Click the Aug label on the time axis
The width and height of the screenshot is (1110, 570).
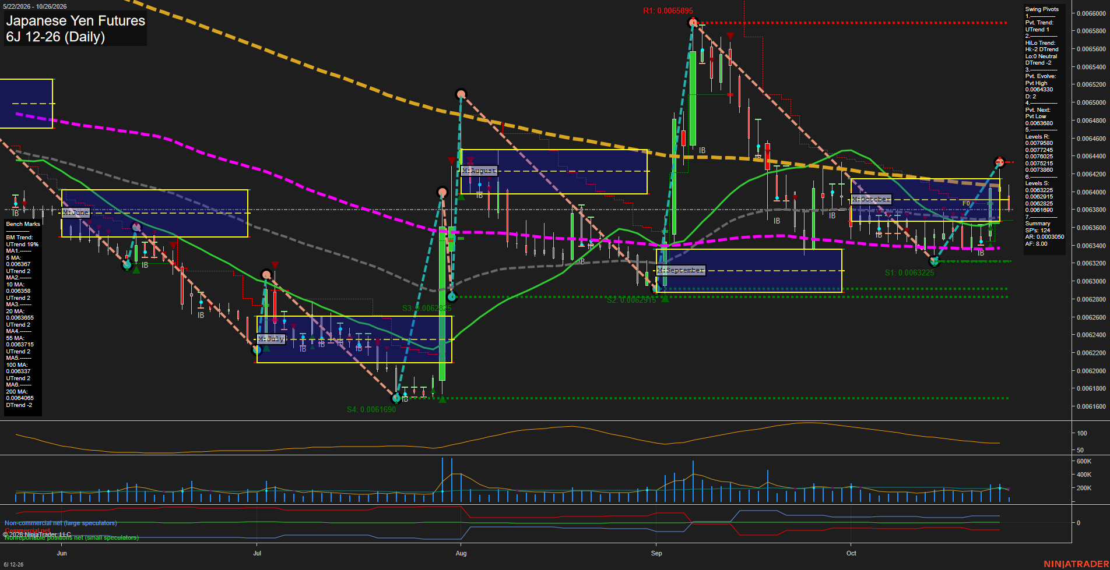(461, 553)
